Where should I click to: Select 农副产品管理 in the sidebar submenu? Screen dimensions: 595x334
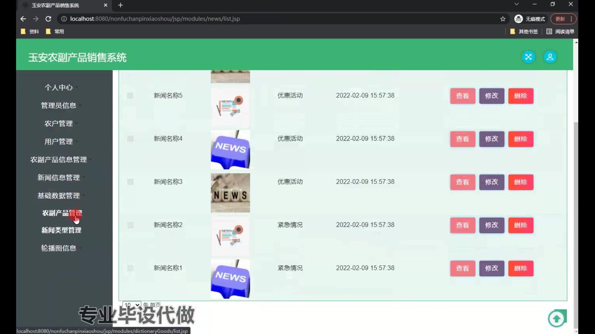click(x=61, y=213)
